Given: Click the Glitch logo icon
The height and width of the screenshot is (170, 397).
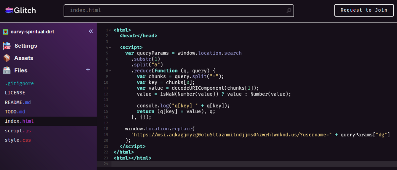Looking at the screenshot, I should pyautogui.click(x=9, y=10).
